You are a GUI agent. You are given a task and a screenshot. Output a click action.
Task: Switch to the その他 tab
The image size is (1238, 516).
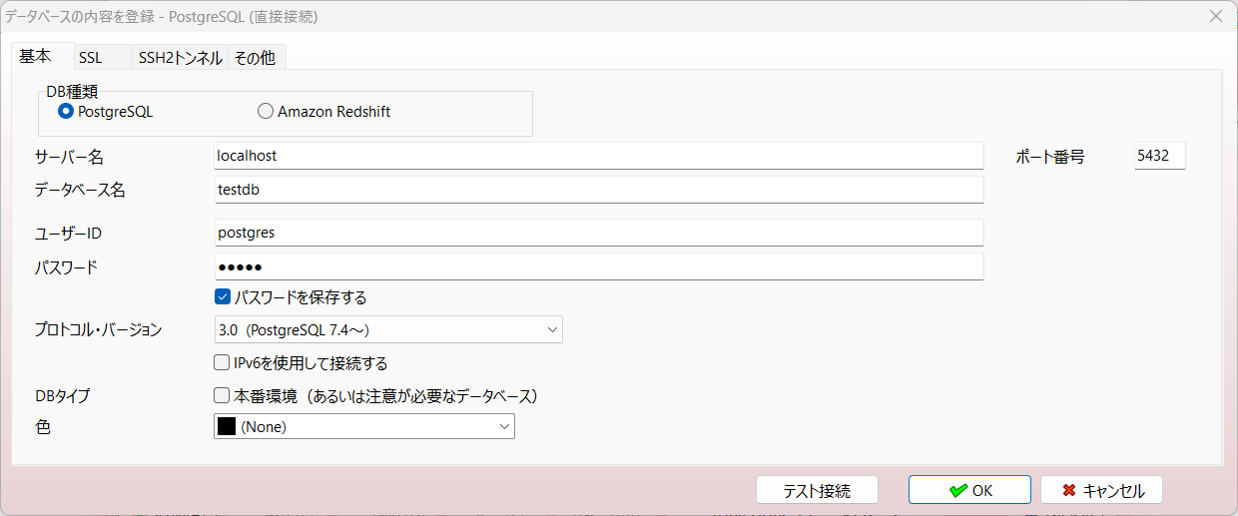[x=255, y=58]
